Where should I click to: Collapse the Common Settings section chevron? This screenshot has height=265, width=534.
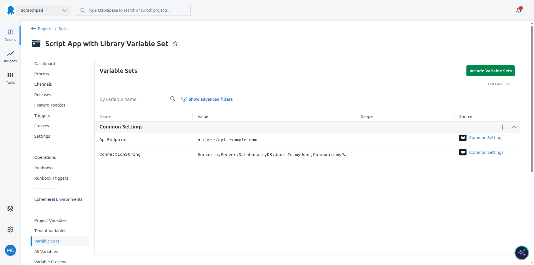[x=514, y=127]
